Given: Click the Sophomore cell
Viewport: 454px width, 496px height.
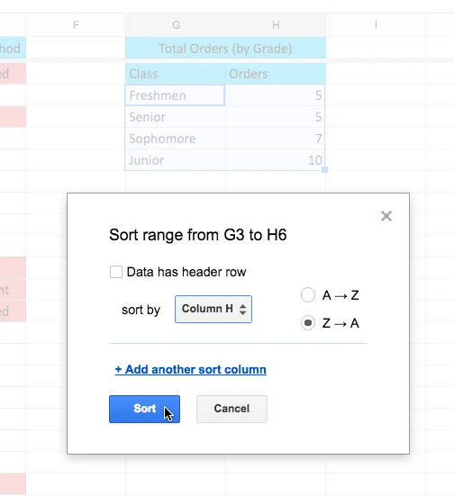Looking at the screenshot, I should [176, 139].
